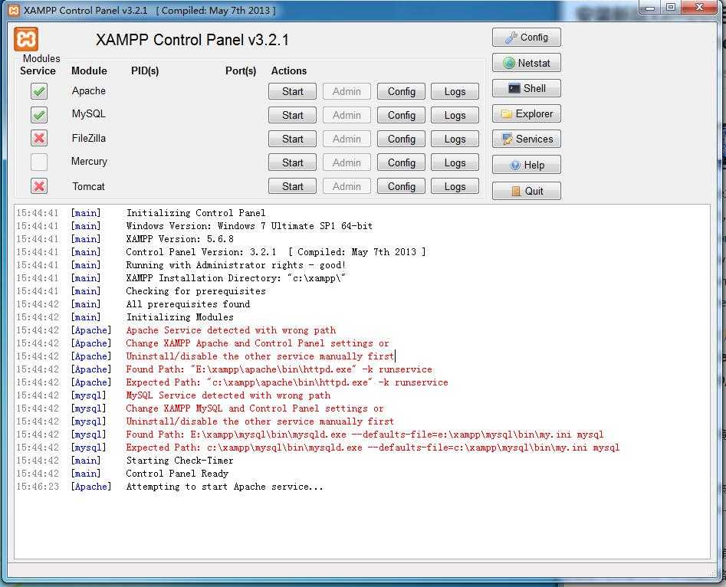Click the Port(s) column header
726x587 pixels.
[x=240, y=71]
